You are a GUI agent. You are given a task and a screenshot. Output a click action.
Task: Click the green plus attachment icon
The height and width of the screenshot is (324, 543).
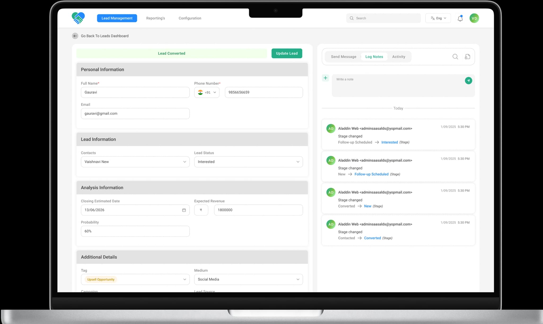point(325,78)
